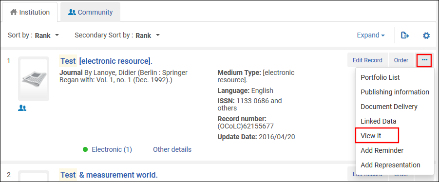Click Order for Test electronic resource
Screen dimensions: 439x182
401,60
